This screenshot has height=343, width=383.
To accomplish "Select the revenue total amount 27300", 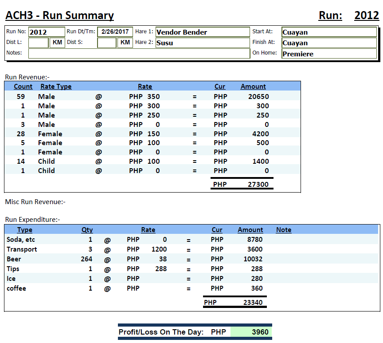I will (258, 184).
